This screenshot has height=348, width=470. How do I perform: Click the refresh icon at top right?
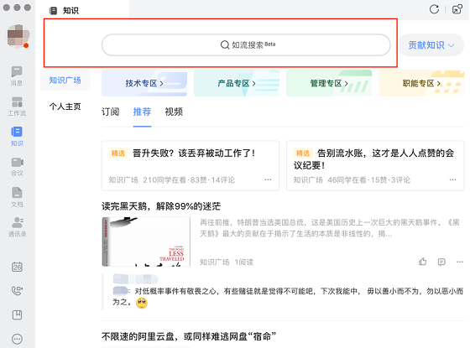(x=434, y=9)
